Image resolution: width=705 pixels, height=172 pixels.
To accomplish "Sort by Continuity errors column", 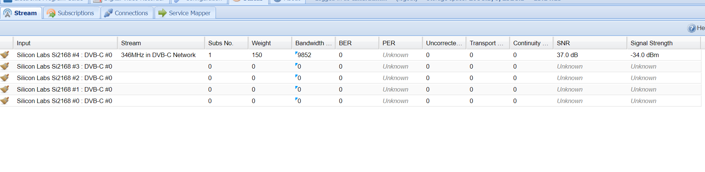I will [531, 43].
